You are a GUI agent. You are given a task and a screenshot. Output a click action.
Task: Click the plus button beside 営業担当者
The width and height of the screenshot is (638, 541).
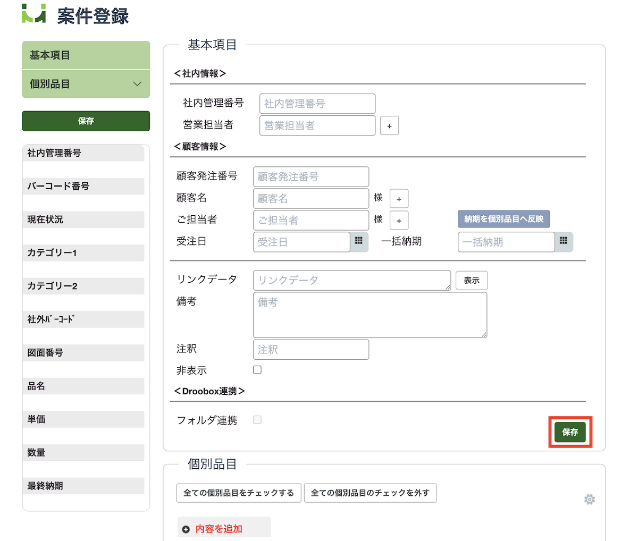389,126
